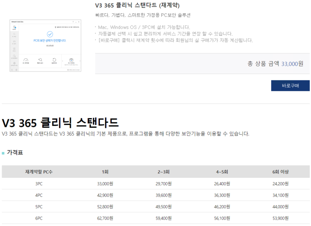Screen dimensions: 311x226
Task: Click the 2~3회 column header
Action: point(163,172)
